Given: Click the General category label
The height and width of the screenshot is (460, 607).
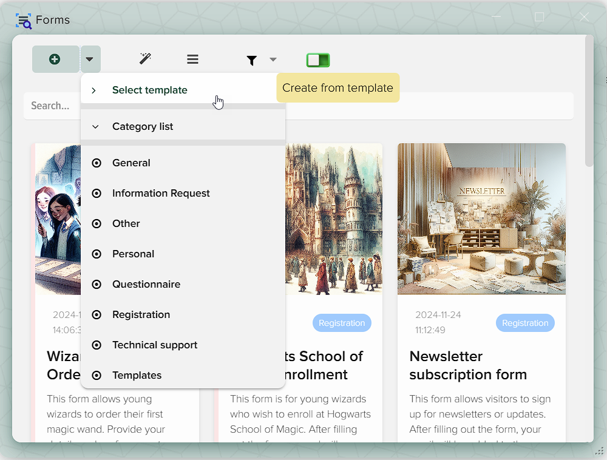Looking at the screenshot, I should pos(131,163).
